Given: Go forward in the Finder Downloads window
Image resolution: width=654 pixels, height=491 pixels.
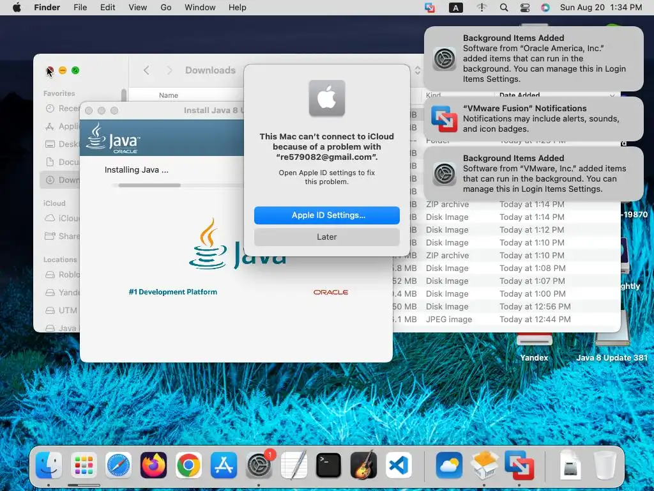Looking at the screenshot, I should [169, 70].
